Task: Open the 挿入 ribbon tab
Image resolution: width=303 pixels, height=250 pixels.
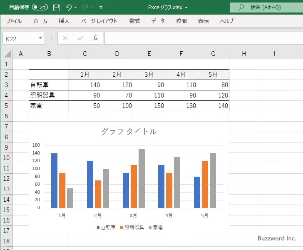Action: click(x=64, y=21)
